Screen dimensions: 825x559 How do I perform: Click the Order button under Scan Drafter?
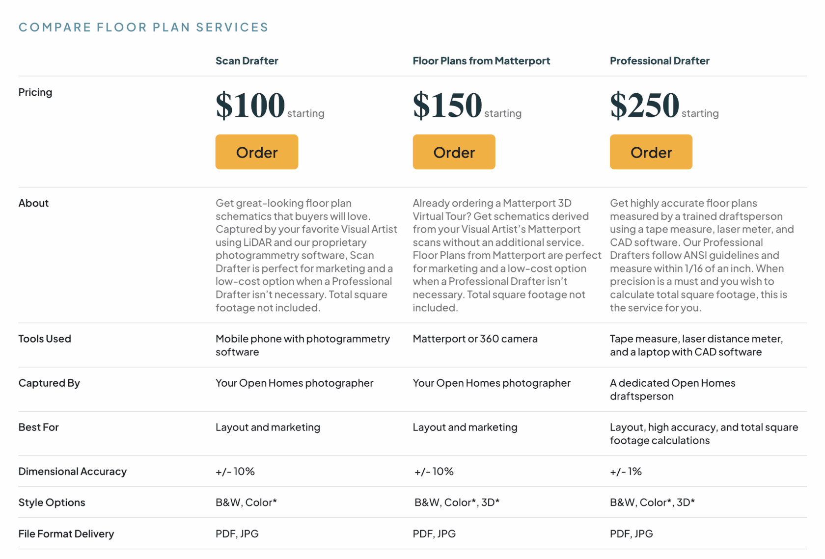(256, 152)
